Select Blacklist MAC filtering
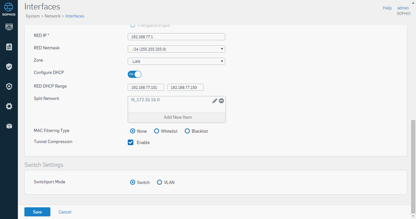Screen dimensions: 416x219 187,131
